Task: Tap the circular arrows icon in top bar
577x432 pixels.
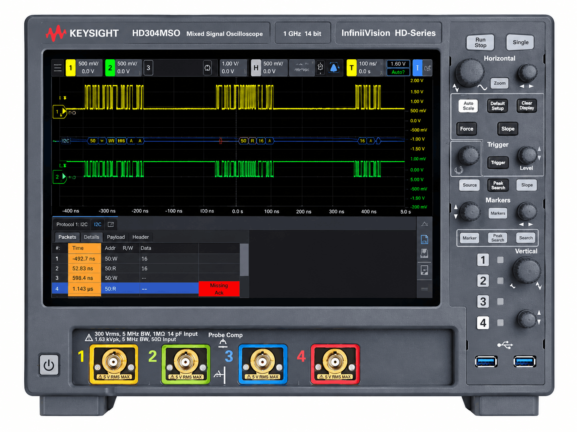Action: pos(207,68)
